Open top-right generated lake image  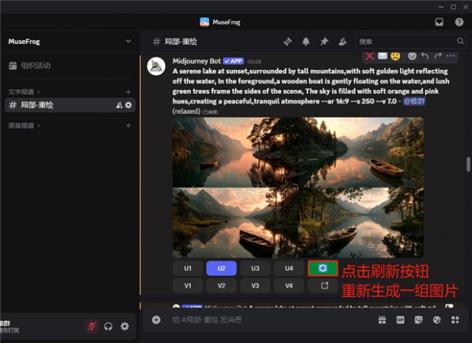(x=361, y=152)
